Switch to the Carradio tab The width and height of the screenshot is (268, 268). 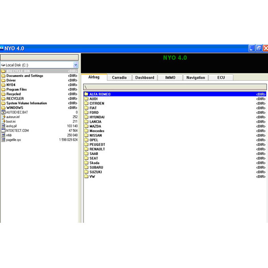coord(119,78)
